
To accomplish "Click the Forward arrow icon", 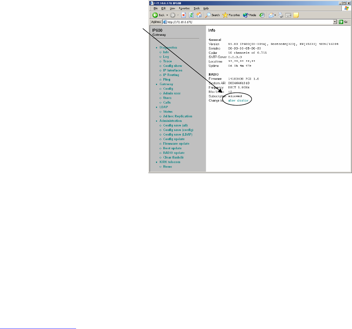I will (172, 15).
